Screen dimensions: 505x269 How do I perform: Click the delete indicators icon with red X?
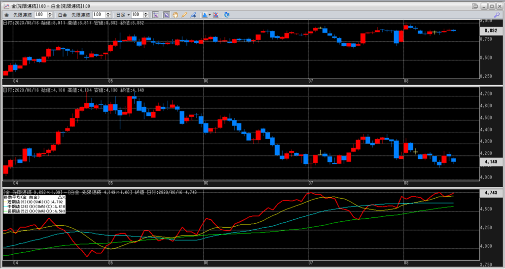216,15
